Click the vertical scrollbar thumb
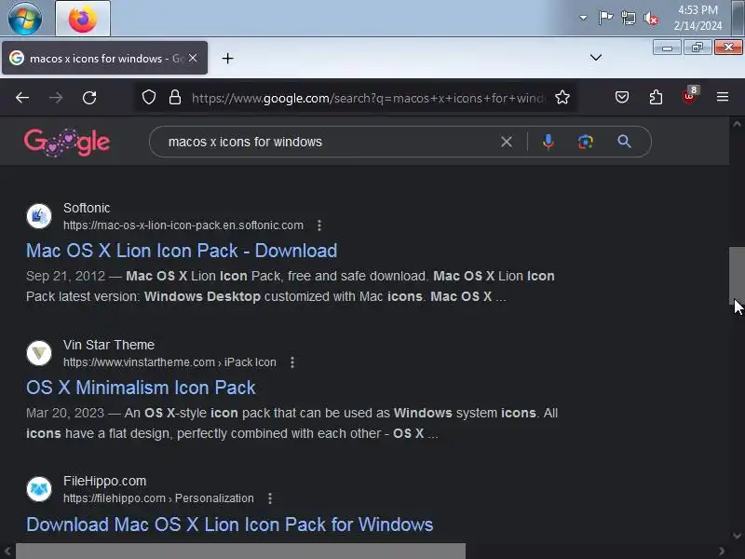Image resolution: width=745 pixels, height=559 pixels. (x=737, y=275)
